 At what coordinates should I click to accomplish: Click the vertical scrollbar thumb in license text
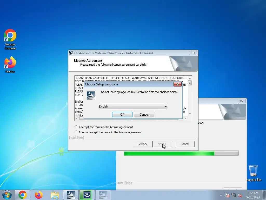(x=190, y=83)
